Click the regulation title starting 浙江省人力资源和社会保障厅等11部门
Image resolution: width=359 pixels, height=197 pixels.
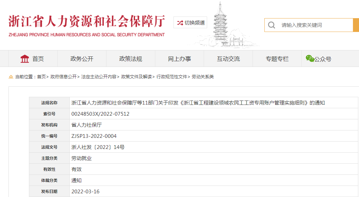click(x=198, y=103)
